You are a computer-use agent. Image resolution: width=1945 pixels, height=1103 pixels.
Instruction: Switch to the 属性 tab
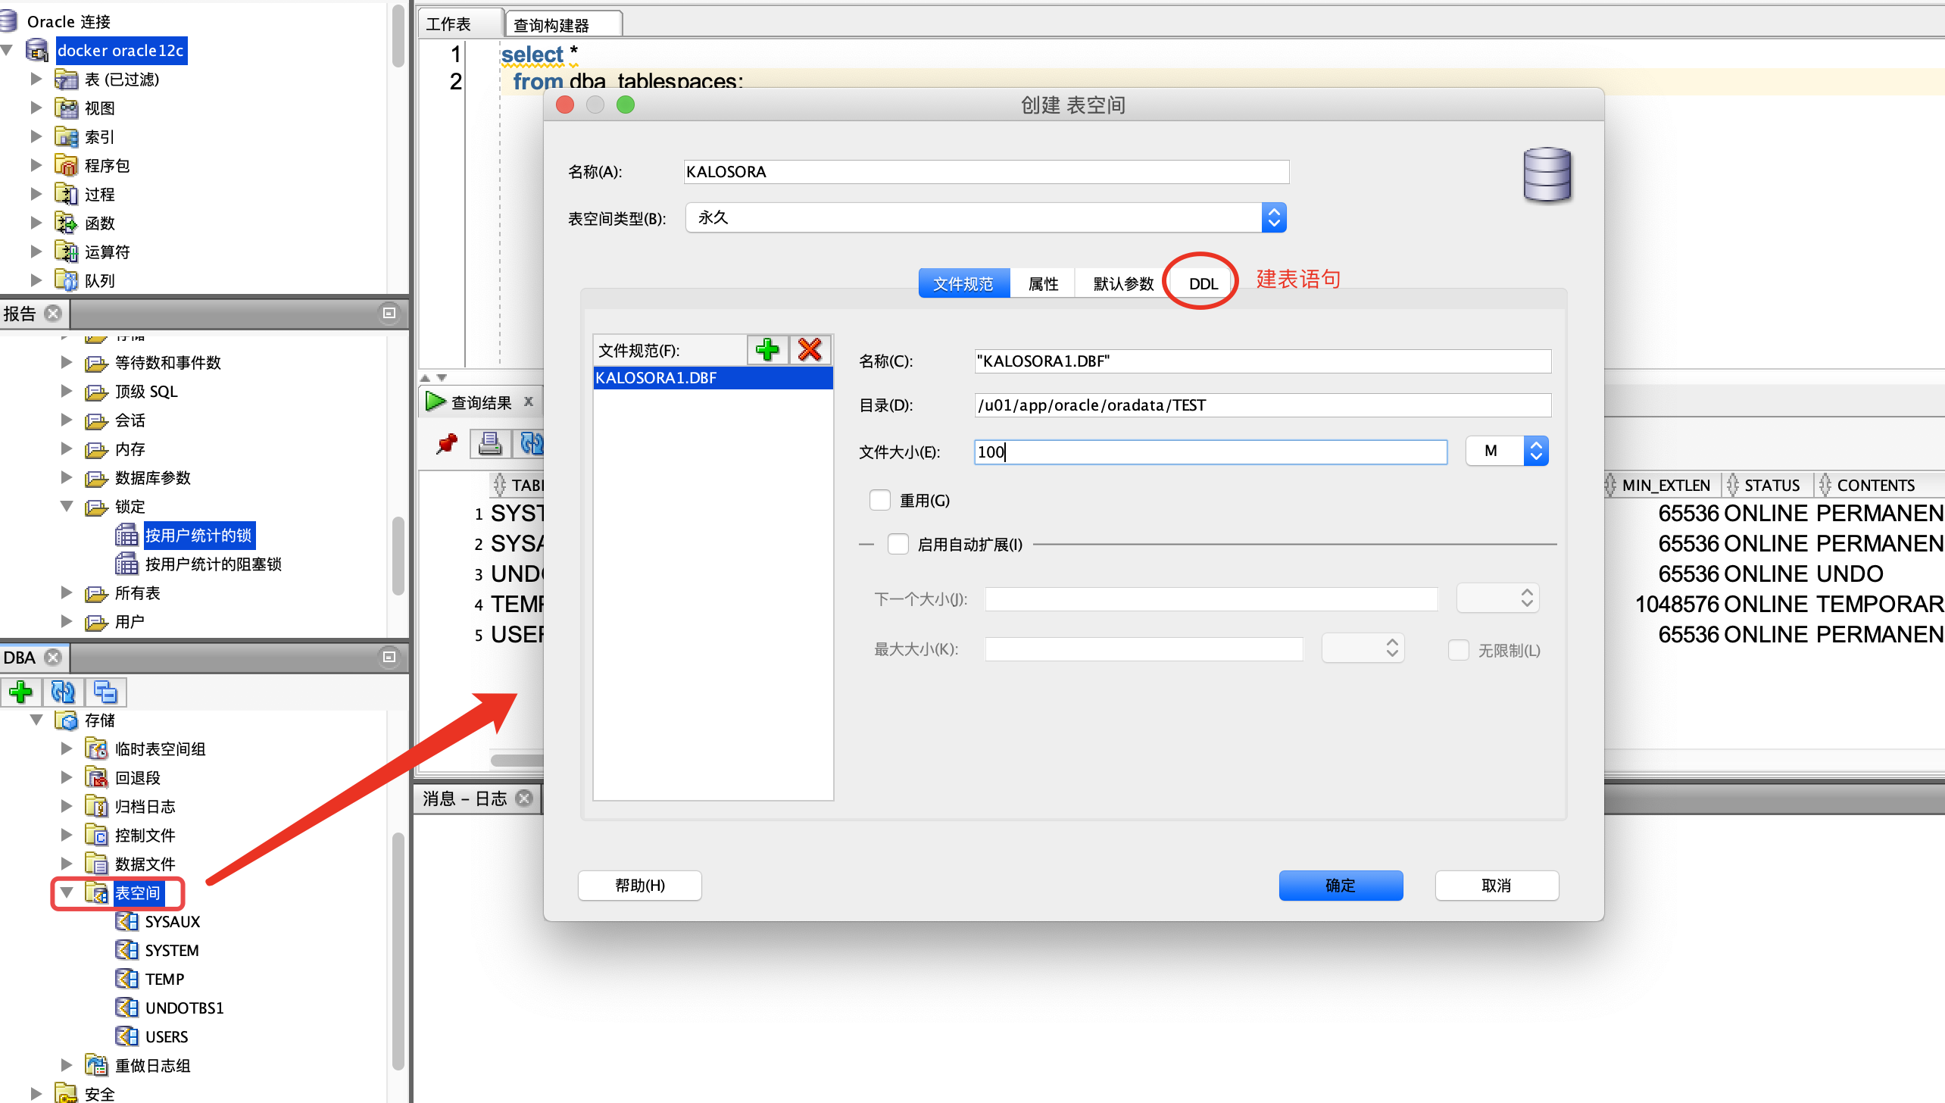1043,283
